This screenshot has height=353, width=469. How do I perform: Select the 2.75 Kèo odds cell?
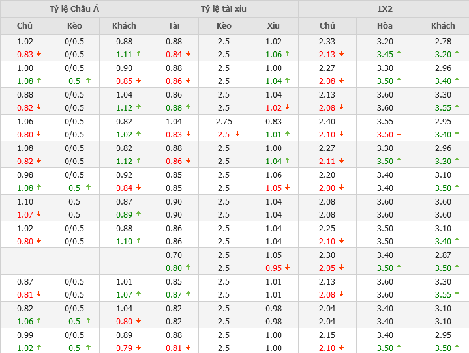224,121
